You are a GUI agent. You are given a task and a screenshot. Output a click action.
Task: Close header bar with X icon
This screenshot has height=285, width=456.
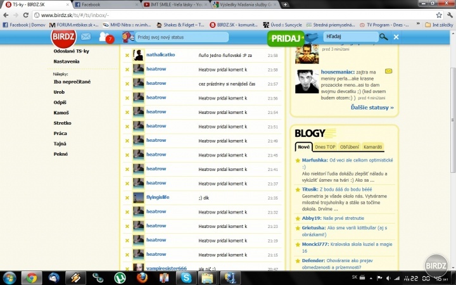396,37
